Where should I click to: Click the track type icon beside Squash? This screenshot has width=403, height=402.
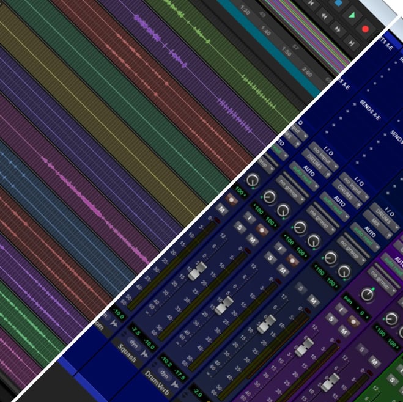(x=145, y=354)
